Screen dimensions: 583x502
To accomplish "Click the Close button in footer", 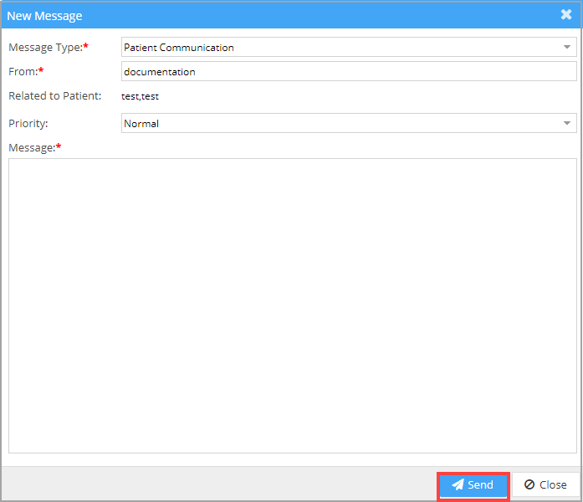I will pos(545,485).
